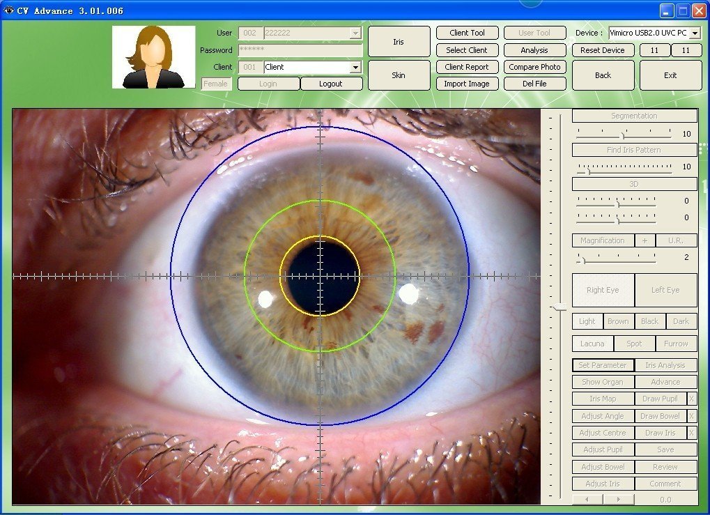710x515 pixels.
Task: Toggle the X checkbox next to Draw Bowel
Action: (x=692, y=415)
